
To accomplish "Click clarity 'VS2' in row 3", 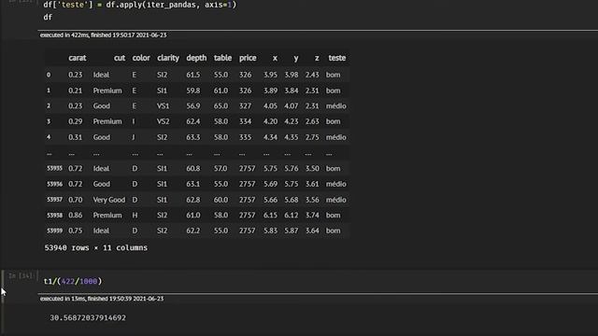I will coord(163,121).
